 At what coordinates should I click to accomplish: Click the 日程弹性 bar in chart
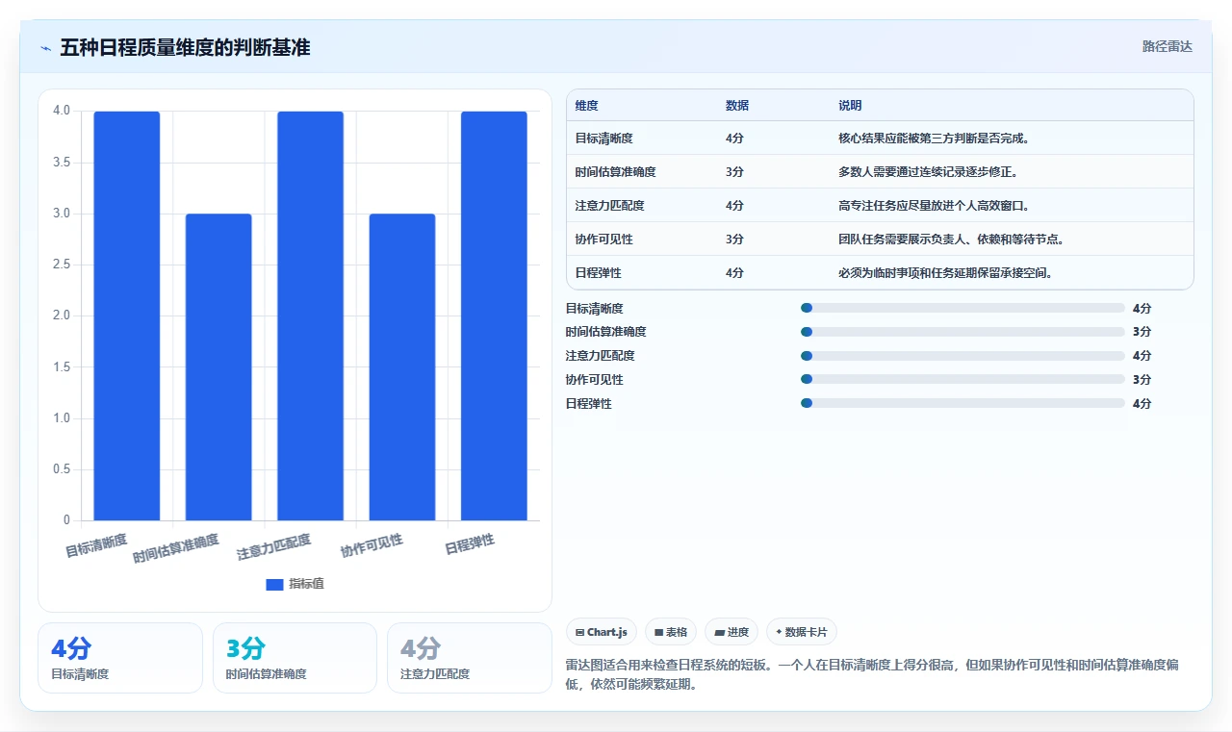[494, 316]
